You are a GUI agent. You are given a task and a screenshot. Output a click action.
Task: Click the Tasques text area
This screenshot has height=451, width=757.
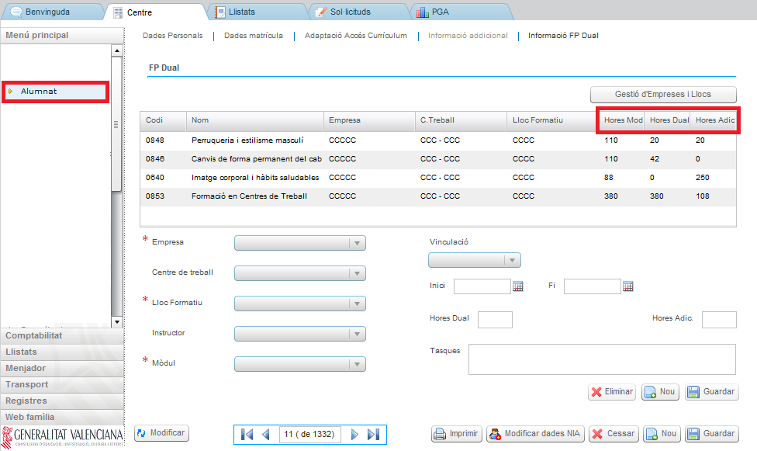(602, 359)
